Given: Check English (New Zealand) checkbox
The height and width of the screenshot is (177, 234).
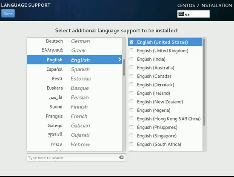Looking at the screenshot, I should [x=131, y=101].
